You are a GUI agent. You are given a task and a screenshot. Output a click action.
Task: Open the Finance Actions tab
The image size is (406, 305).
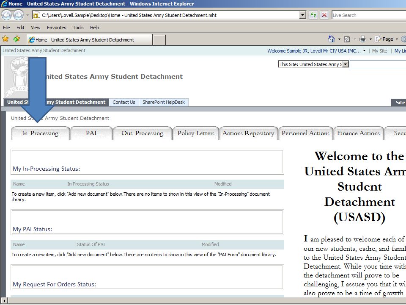[358, 133]
